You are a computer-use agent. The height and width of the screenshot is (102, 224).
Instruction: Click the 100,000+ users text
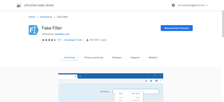tap(98, 40)
